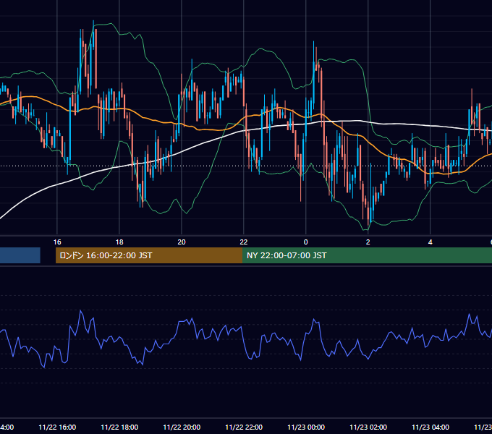The height and width of the screenshot is (434, 492).
Task: Click the 11/22 22:00 date label
Action: tap(244, 427)
